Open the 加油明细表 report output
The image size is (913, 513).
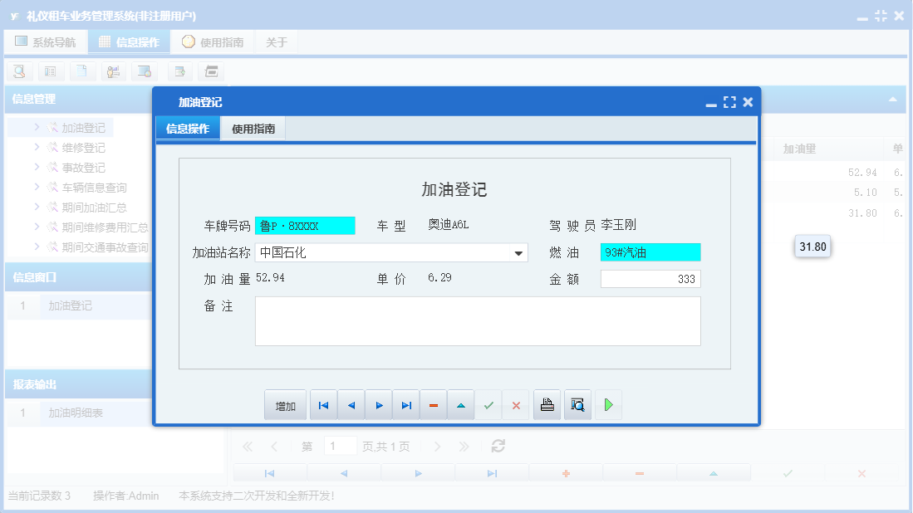[x=75, y=412]
